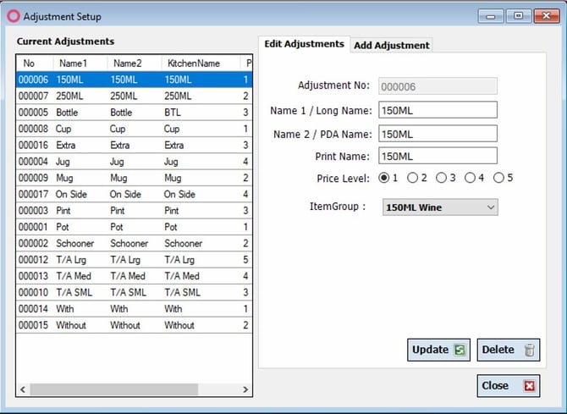Select the 000003 Pint row
567x414 pixels.
134,211
